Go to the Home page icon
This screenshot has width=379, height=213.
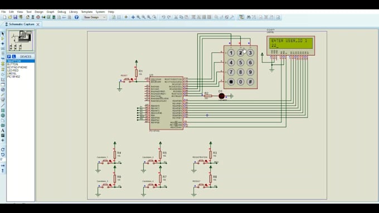pyautogui.click(x=27, y=17)
